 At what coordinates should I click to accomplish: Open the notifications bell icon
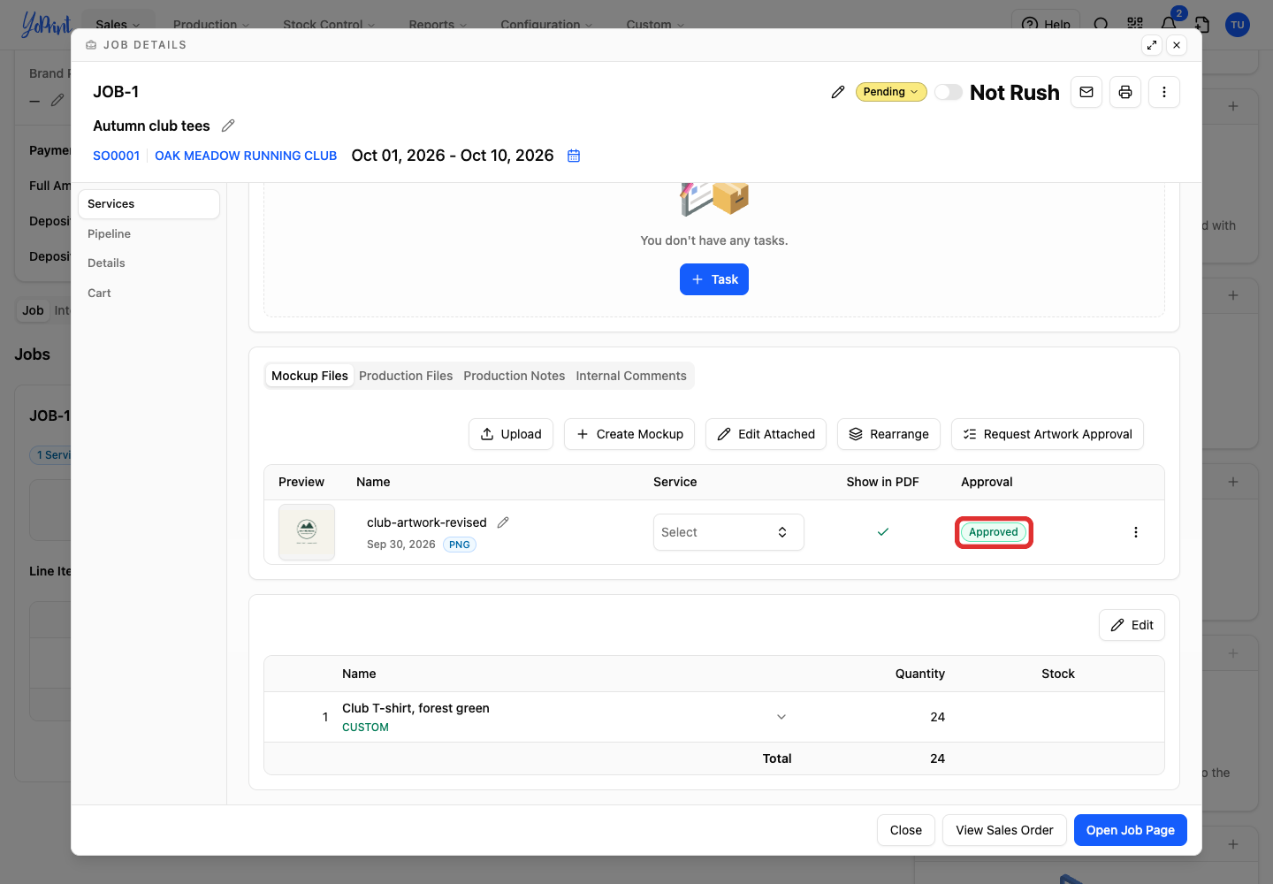(x=1169, y=24)
